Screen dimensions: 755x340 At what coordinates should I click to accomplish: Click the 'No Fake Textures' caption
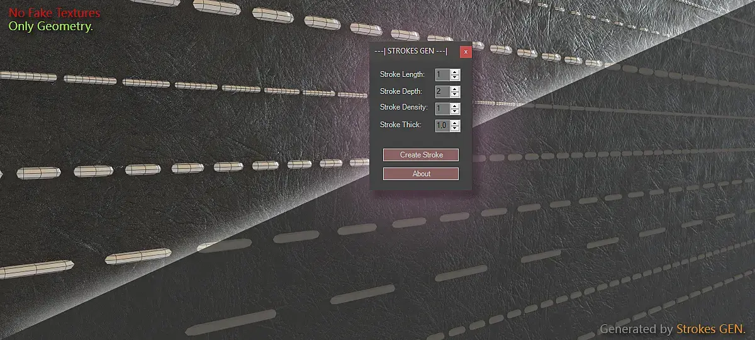[x=54, y=13]
